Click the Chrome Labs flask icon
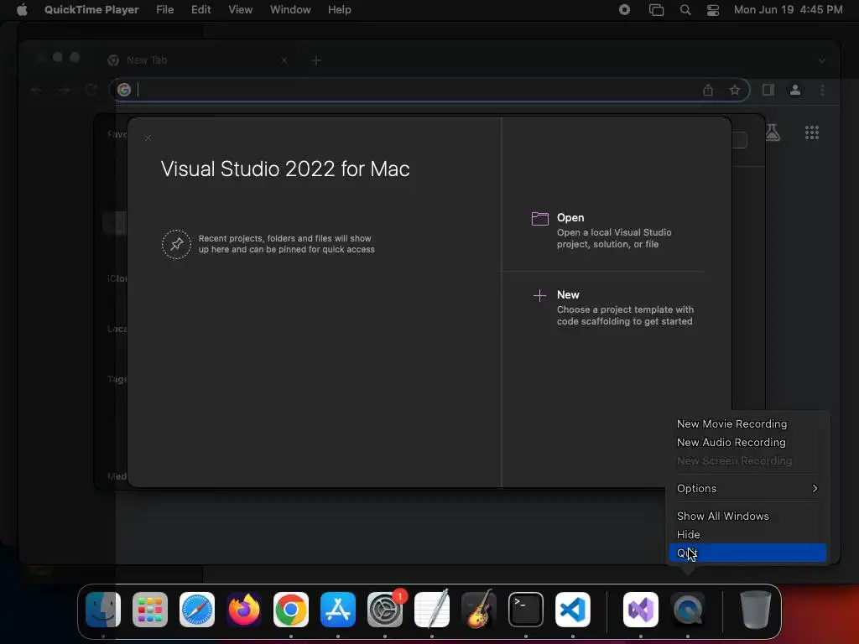The width and height of the screenshot is (859, 644). click(773, 132)
